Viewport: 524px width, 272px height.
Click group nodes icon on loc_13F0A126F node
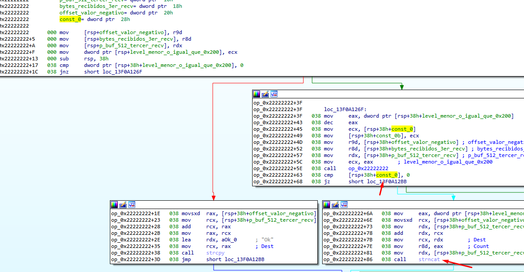274,94
